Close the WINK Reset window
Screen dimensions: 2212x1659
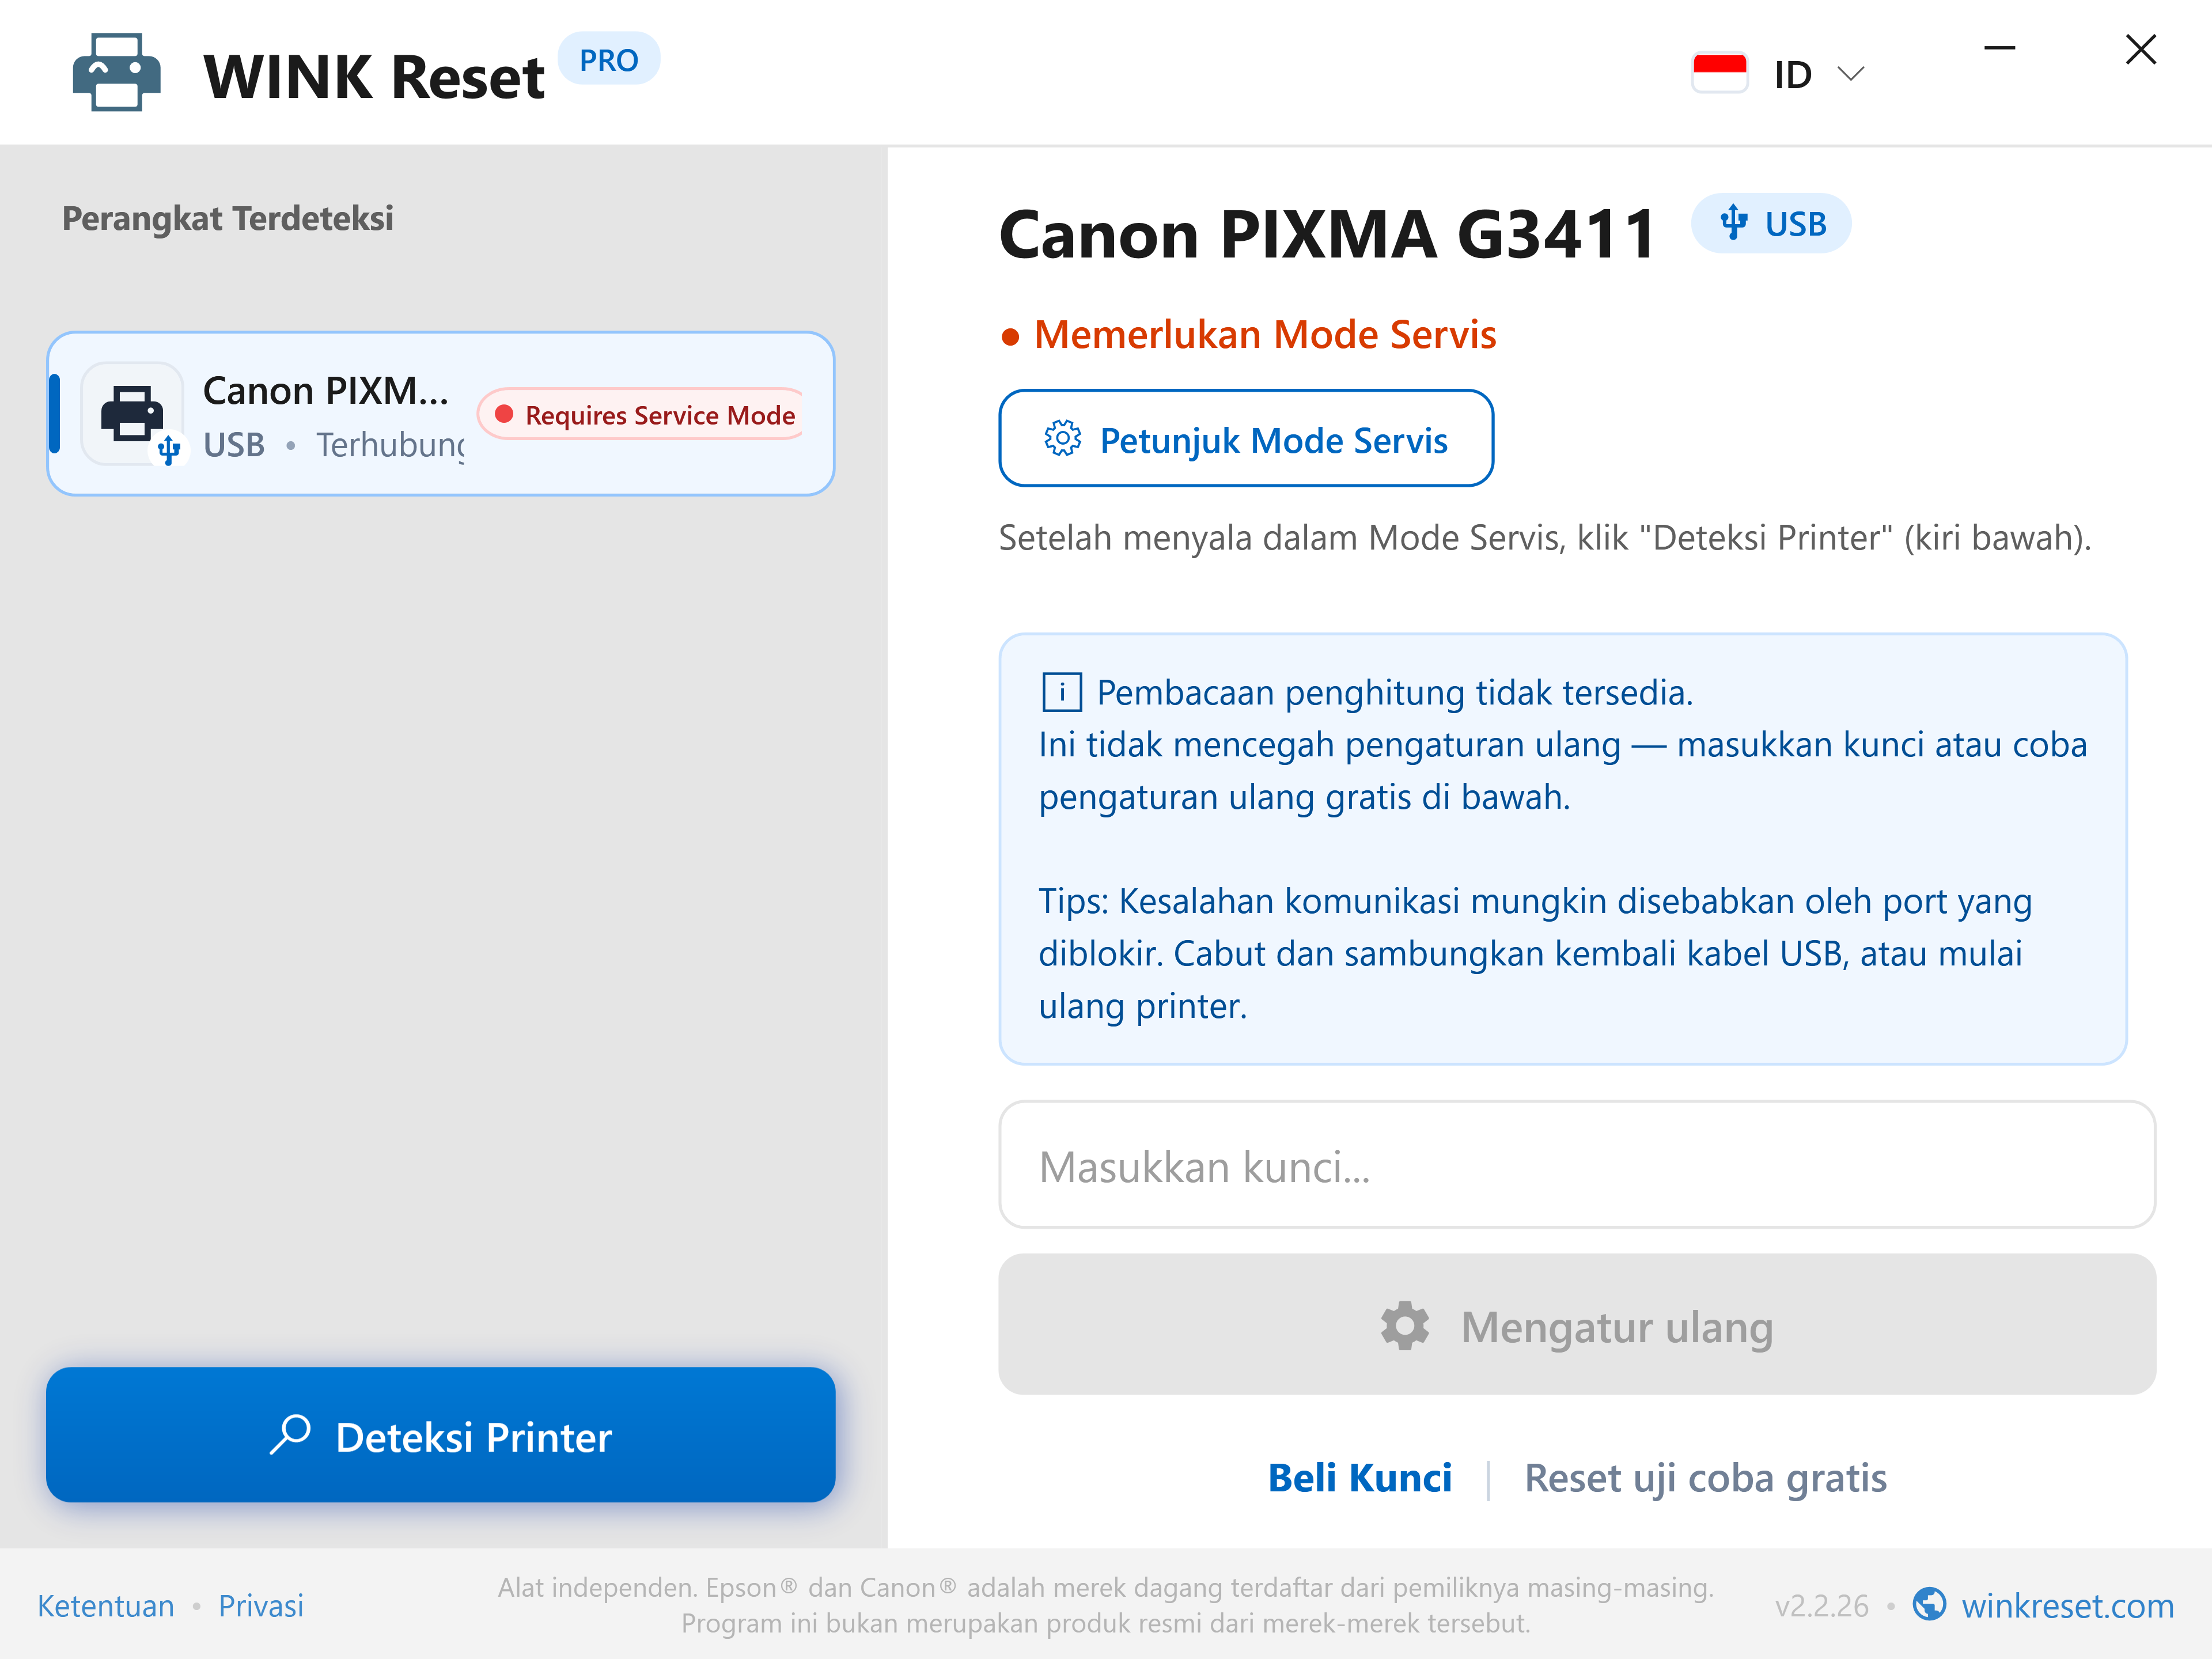tap(2140, 49)
